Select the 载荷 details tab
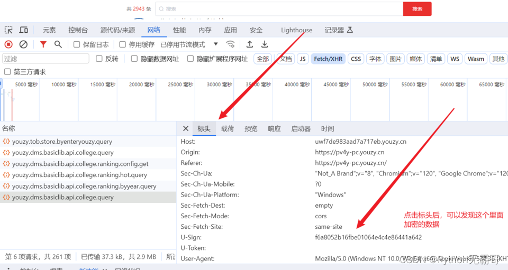The height and width of the screenshot is (270, 508). [228, 129]
